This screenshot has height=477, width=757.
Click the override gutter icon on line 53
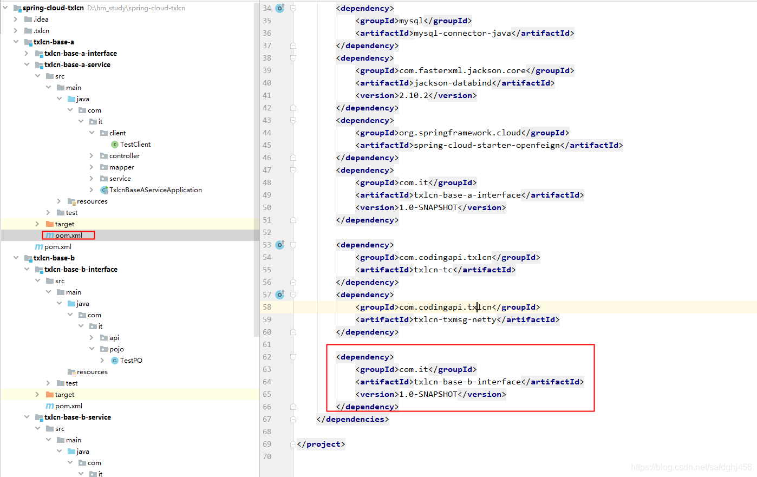[280, 245]
